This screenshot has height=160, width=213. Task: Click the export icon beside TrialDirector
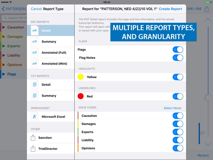click(x=33, y=149)
